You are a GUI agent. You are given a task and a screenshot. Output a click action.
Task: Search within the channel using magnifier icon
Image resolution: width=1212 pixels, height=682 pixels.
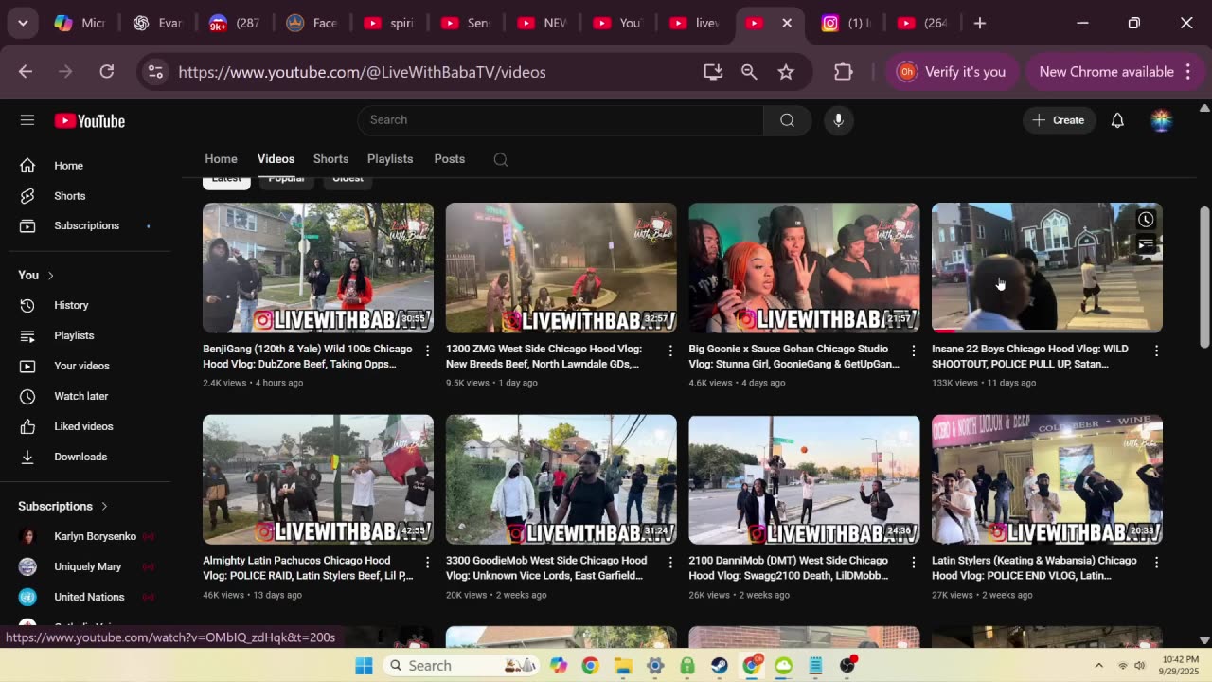pos(501,159)
